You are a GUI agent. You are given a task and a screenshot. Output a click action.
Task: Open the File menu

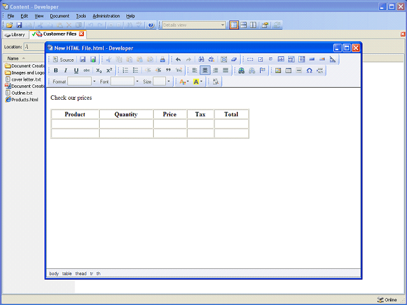click(x=11, y=16)
